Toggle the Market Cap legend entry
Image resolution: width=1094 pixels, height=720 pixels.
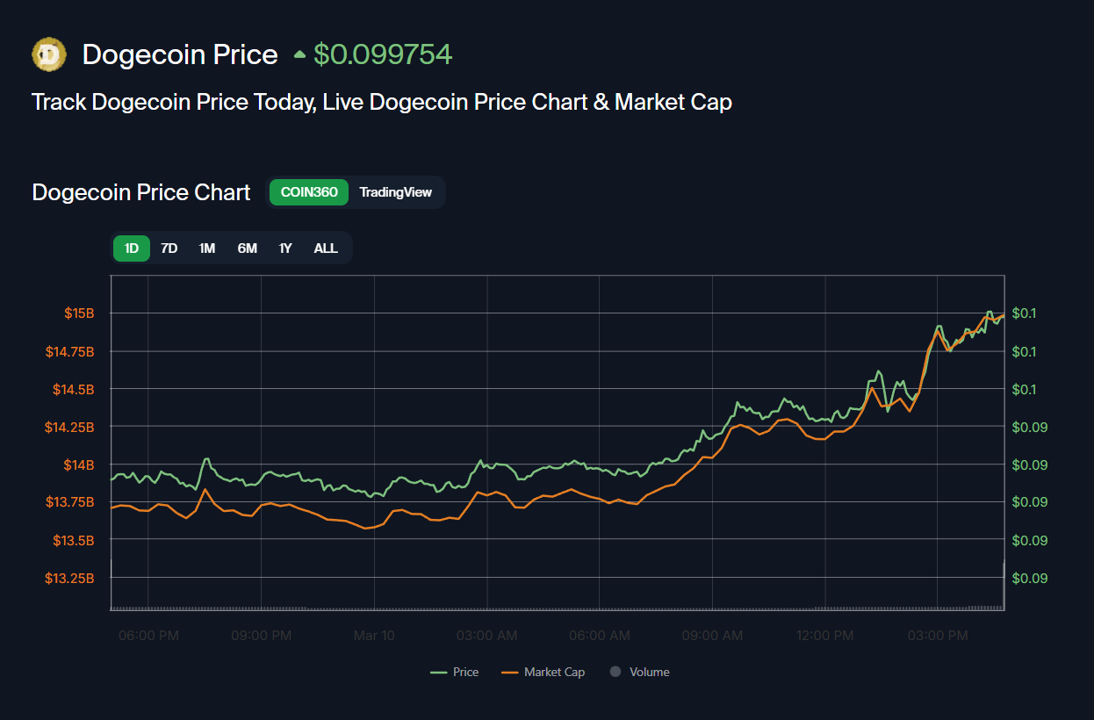point(543,672)
